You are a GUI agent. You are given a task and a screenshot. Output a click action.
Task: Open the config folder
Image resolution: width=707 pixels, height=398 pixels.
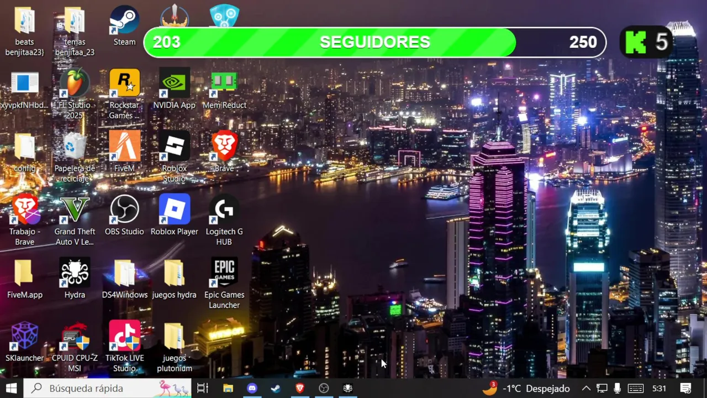[x=25, y=153]
